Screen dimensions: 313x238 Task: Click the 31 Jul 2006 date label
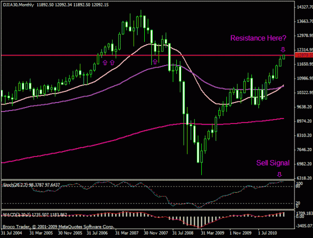97,233
